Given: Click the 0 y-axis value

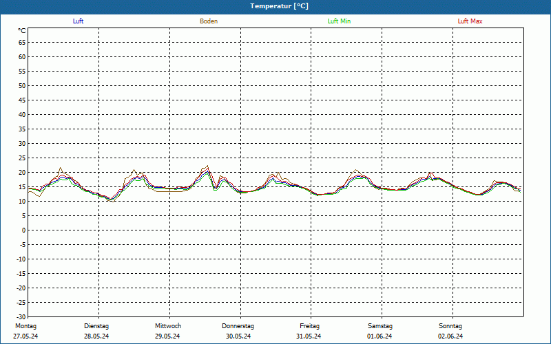Looking at the screenshot, I should [x=24, y=230].
